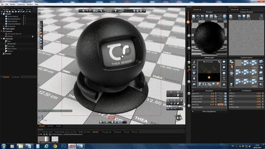Image resolution: width=265 pixels, height=149 pixels.
Task: Click Delete trash icon in Texture Layers
Action: [x=231, y=85]
